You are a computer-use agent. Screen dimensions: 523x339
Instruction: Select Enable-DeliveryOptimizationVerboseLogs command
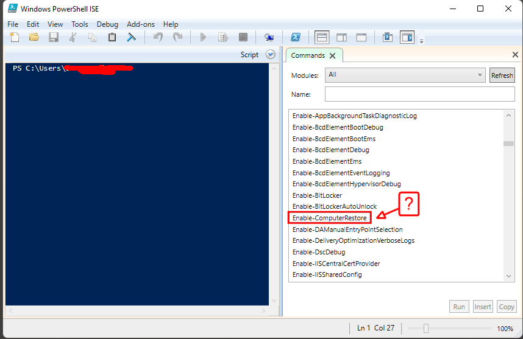click(354, 240)
